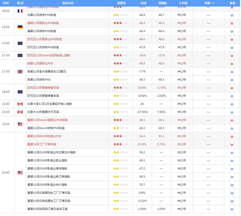Open chart icon for 加拿大10月营建许可月率
The width and height of the screenshot is (241, 216).
232,112
